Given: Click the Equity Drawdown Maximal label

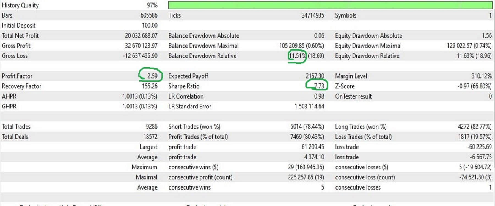Looking at the screenshot, I should point(368,46).
